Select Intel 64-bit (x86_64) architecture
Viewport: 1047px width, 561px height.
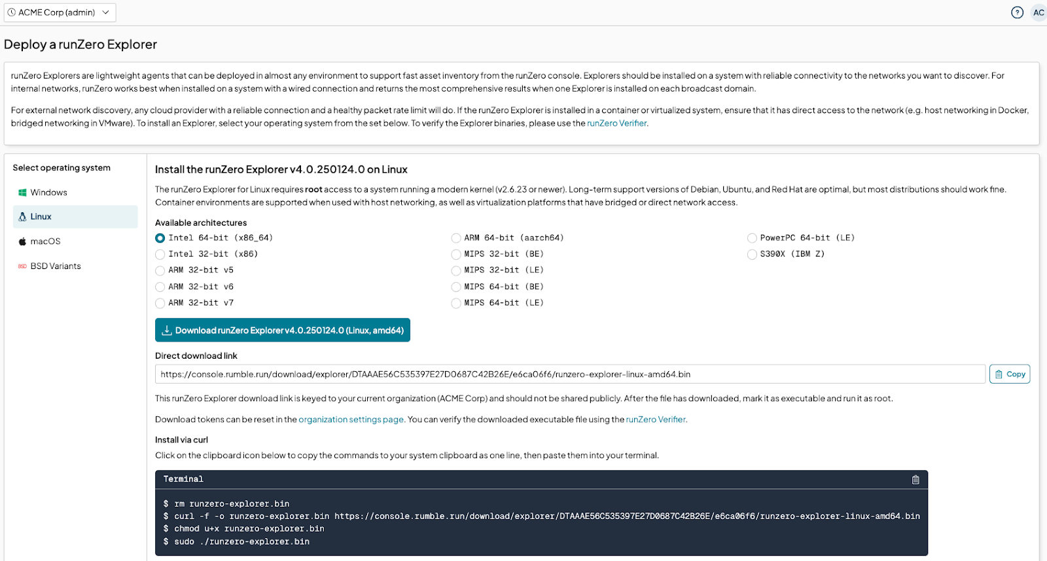coord(160,238)
